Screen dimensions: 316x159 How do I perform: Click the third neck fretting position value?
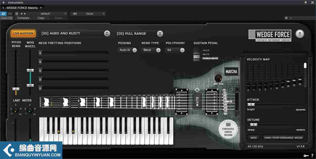click(x=40, y=71)
